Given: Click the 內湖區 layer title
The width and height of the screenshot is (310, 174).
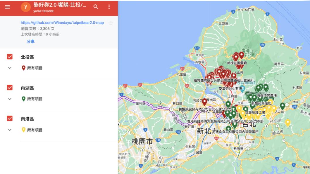Looking at the screenshot, I should (27, 88).
